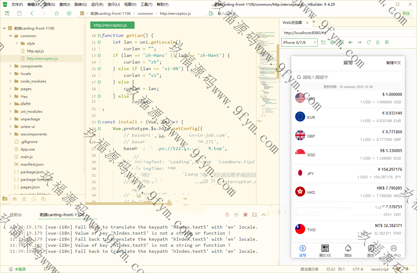Collapse the common folder

tap(11, 36)
